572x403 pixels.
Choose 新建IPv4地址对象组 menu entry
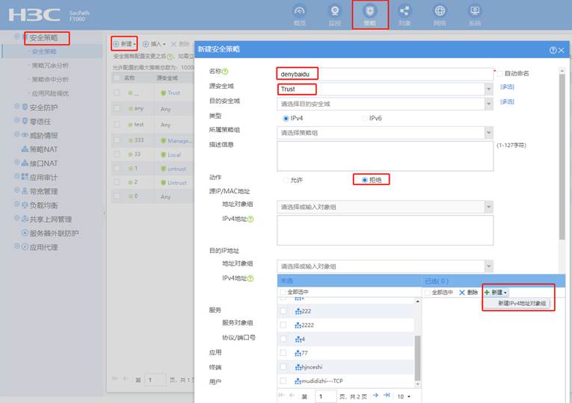(x=522, y=303)
